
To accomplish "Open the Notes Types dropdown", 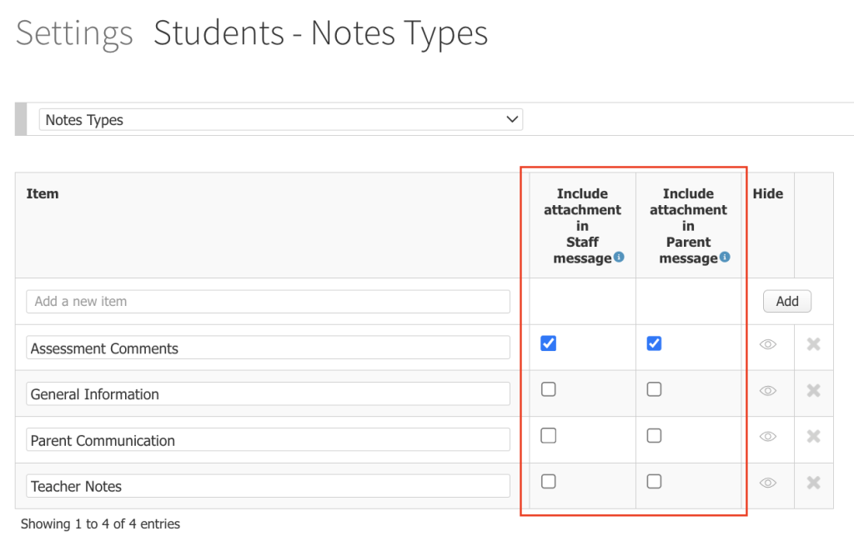I will tap(281, 120).
